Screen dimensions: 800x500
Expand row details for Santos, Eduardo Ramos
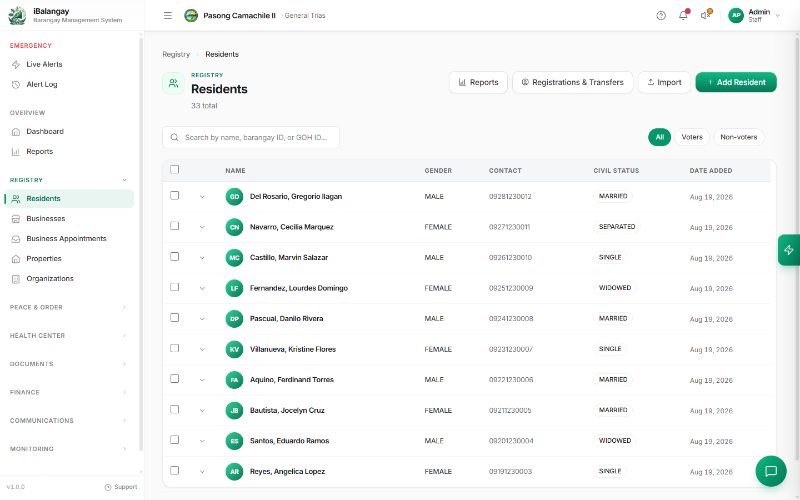click(202, 441)
